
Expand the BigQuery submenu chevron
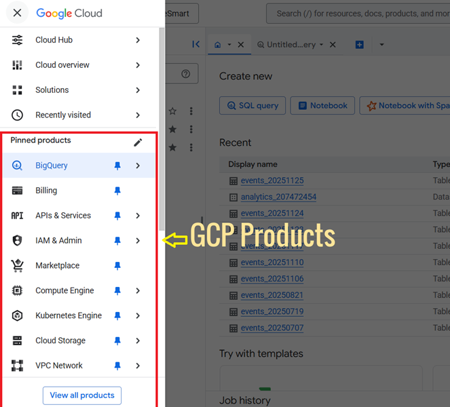138,166
